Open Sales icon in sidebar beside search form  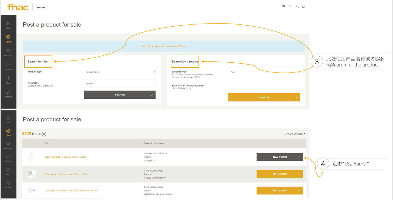tap(8, 24)
